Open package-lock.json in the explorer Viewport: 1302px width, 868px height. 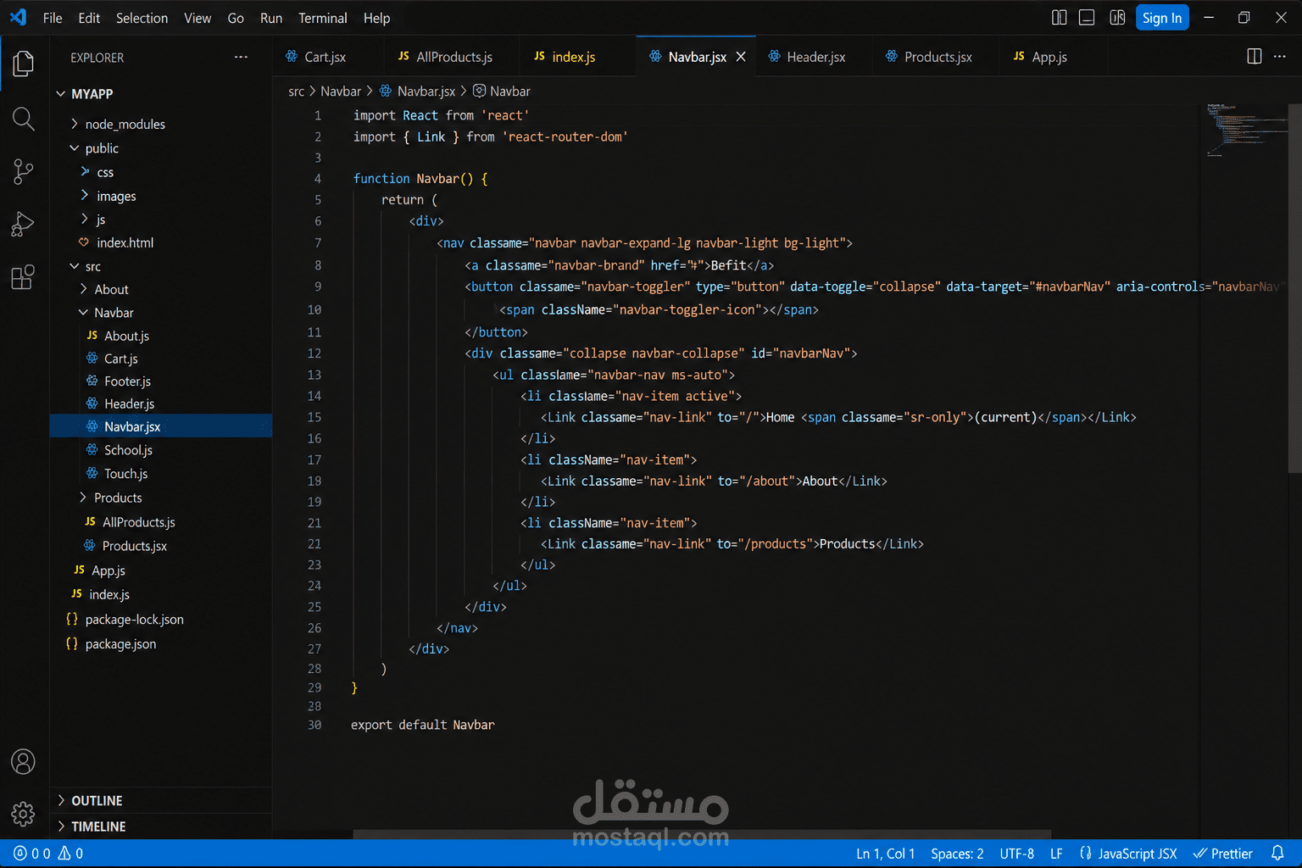(134, 620)
